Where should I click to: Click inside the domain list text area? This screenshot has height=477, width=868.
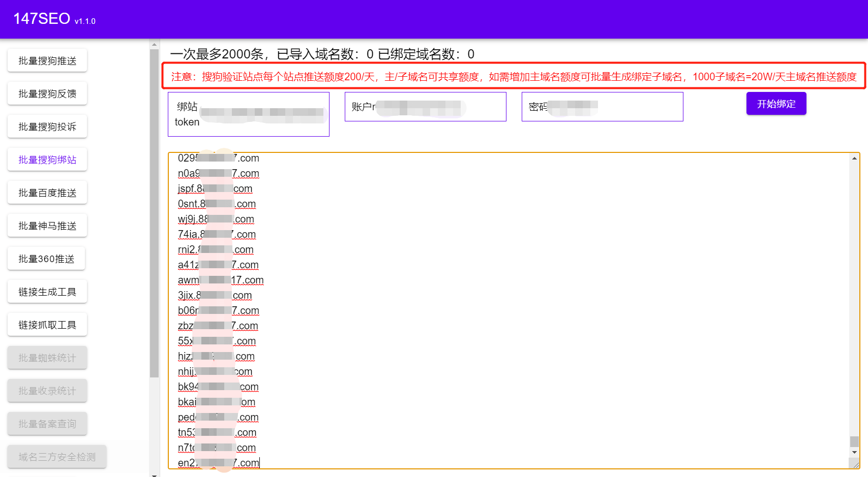(458, 305)
